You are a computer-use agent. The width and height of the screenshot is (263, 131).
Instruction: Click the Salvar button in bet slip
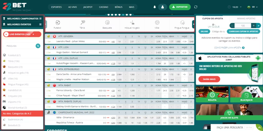click(x=204, y=31)
